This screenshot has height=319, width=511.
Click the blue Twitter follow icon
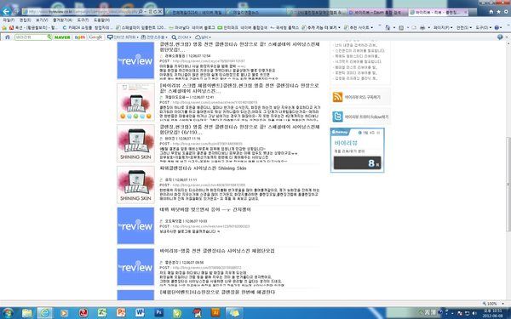point(337,117)
